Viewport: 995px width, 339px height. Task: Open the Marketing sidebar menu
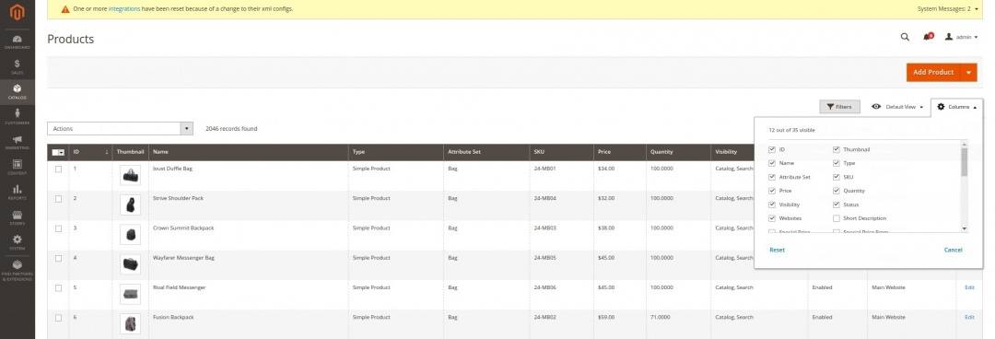pyautogui.click(x=18, y=142)
